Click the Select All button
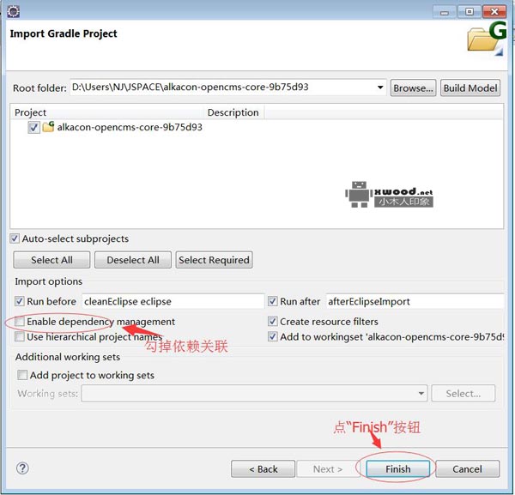 coord(51,260)
